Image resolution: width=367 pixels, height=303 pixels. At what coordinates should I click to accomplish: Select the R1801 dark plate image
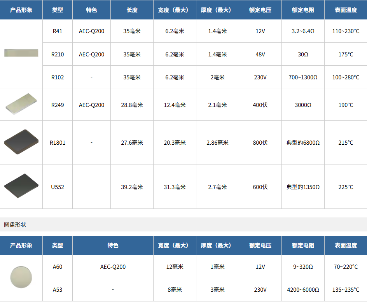point(21,142)
